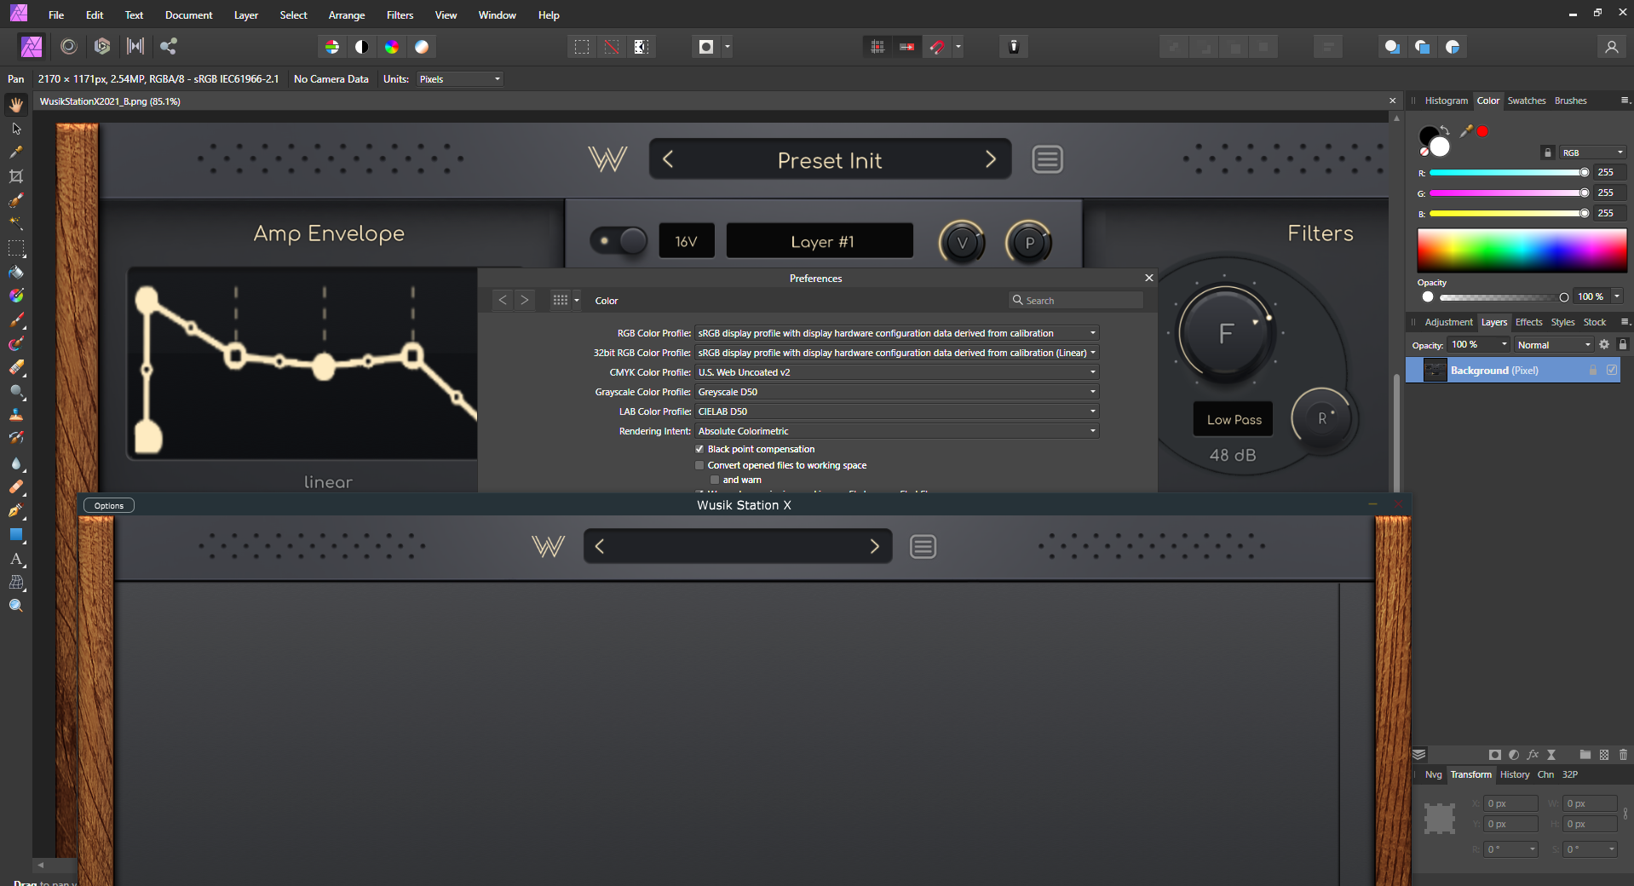Select the Rectangle shape tool
Viewport: 1634px width, 886px height.
[x=16, y=534]
